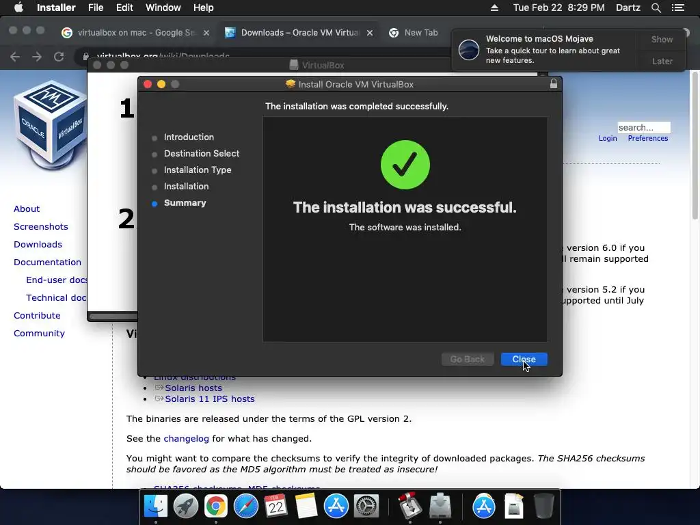Go back in Chrome browser
Image resolution: width=700 pixels, height=525 pixels.
pos(15,57)
